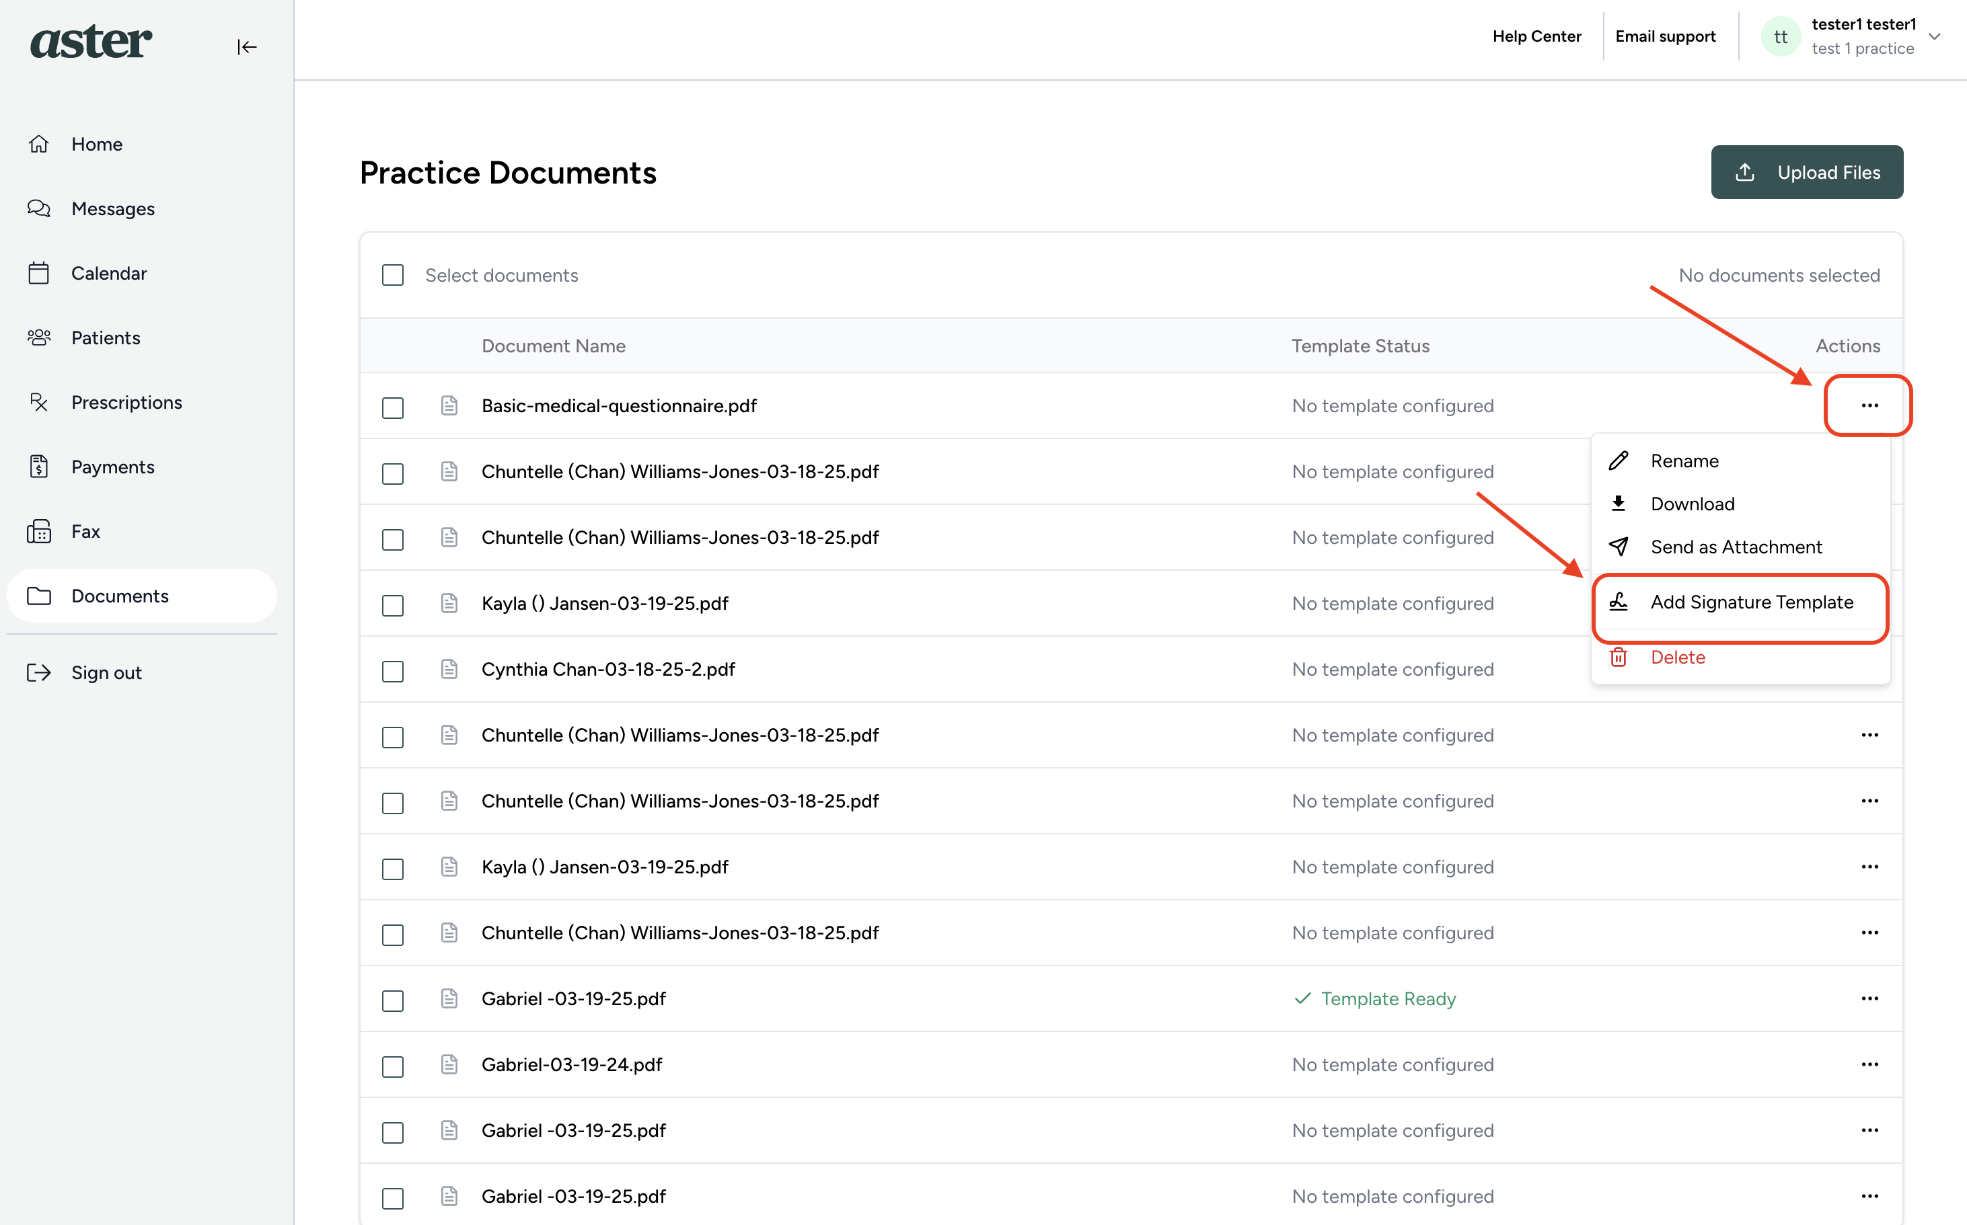Click tester1 tester1 user name

tap(1863, 24)
